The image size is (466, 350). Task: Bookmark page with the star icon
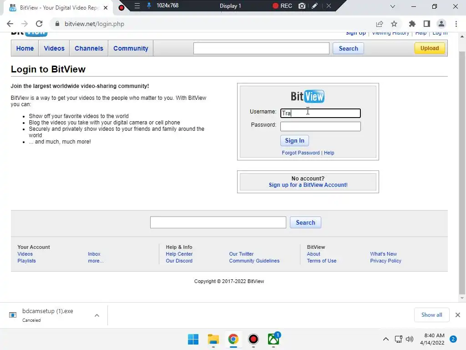(394, 24)
